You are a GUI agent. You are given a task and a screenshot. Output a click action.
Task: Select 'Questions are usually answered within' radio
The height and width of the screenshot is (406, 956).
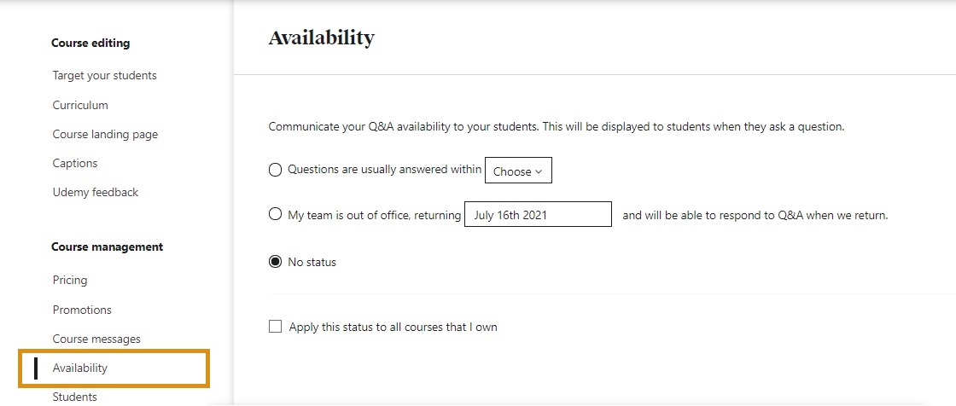[x=275, y=170]
